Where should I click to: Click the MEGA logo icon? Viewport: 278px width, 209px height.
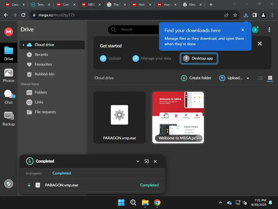pyautogui.click(x=8, y=32)
